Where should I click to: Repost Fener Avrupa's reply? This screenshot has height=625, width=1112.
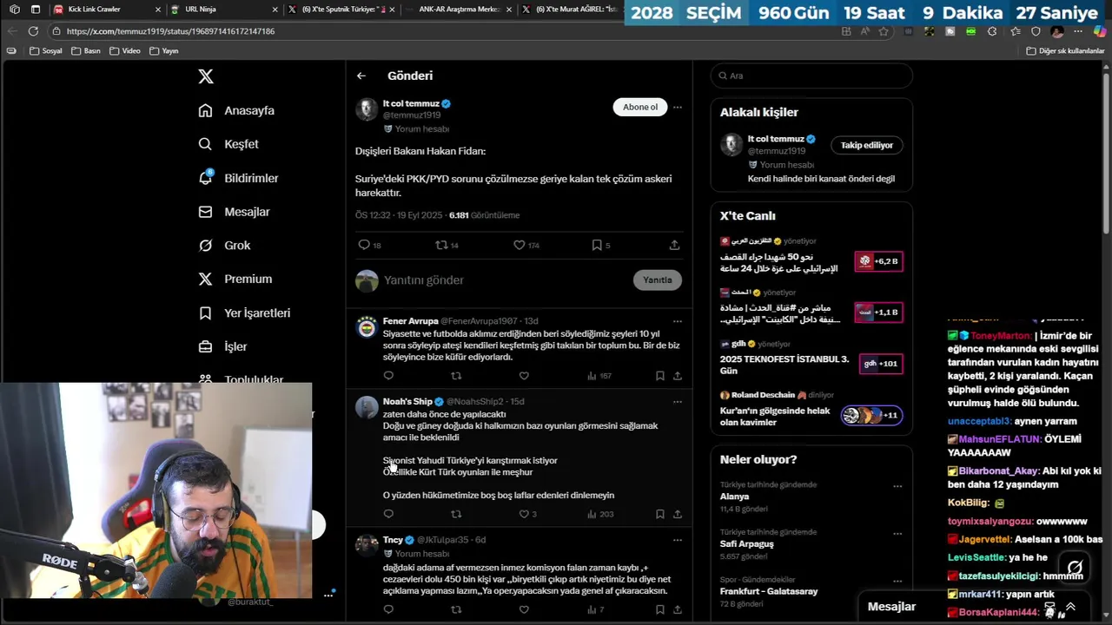(x=456, y=376)
